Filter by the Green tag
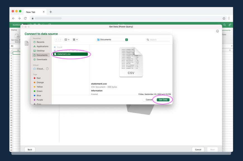Viewport: 243px width, 161px height. click(x=39, y=91)
